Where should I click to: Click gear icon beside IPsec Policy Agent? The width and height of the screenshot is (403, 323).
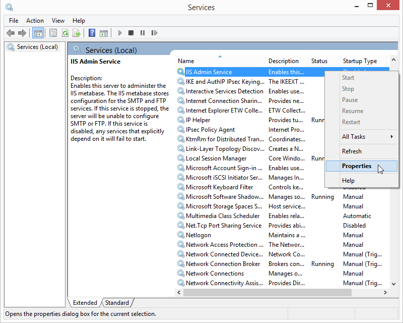point(181,129)
